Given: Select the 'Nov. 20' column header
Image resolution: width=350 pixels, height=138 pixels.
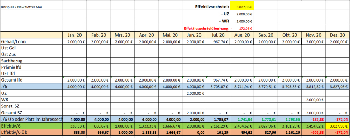Looking at the screenshot, I should click(313, 35).
